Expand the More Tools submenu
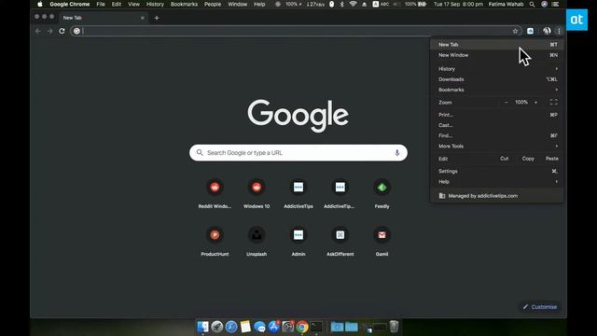Viewport: 597px width, 336px height. coord(497,147)
